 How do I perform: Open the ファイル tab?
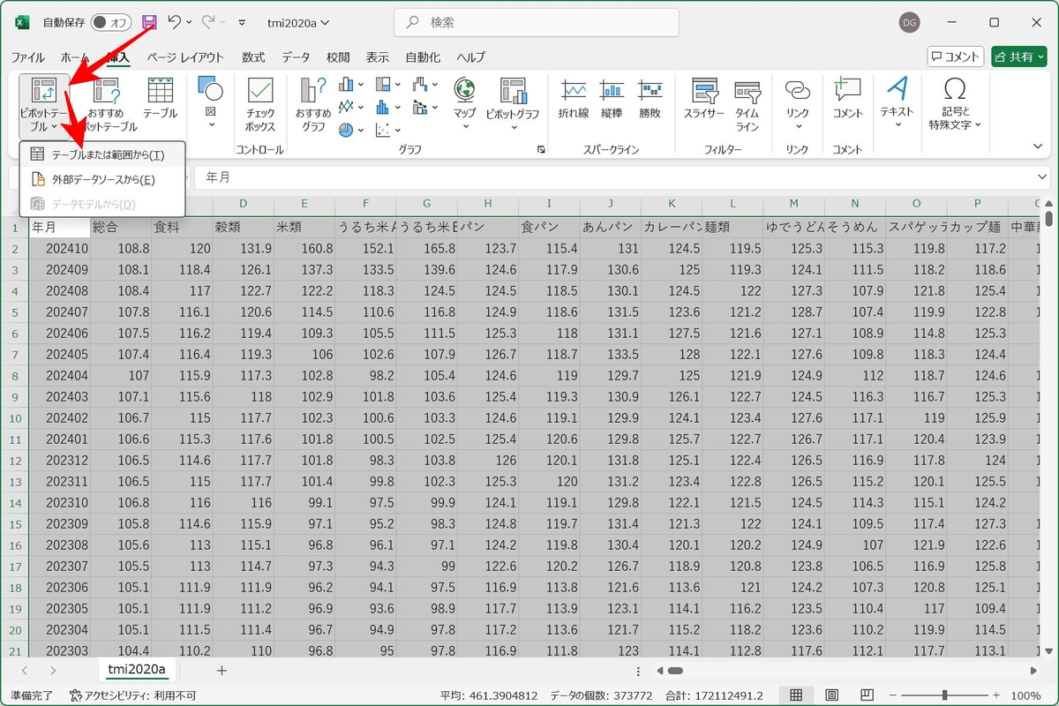click(x=27, y=57)
